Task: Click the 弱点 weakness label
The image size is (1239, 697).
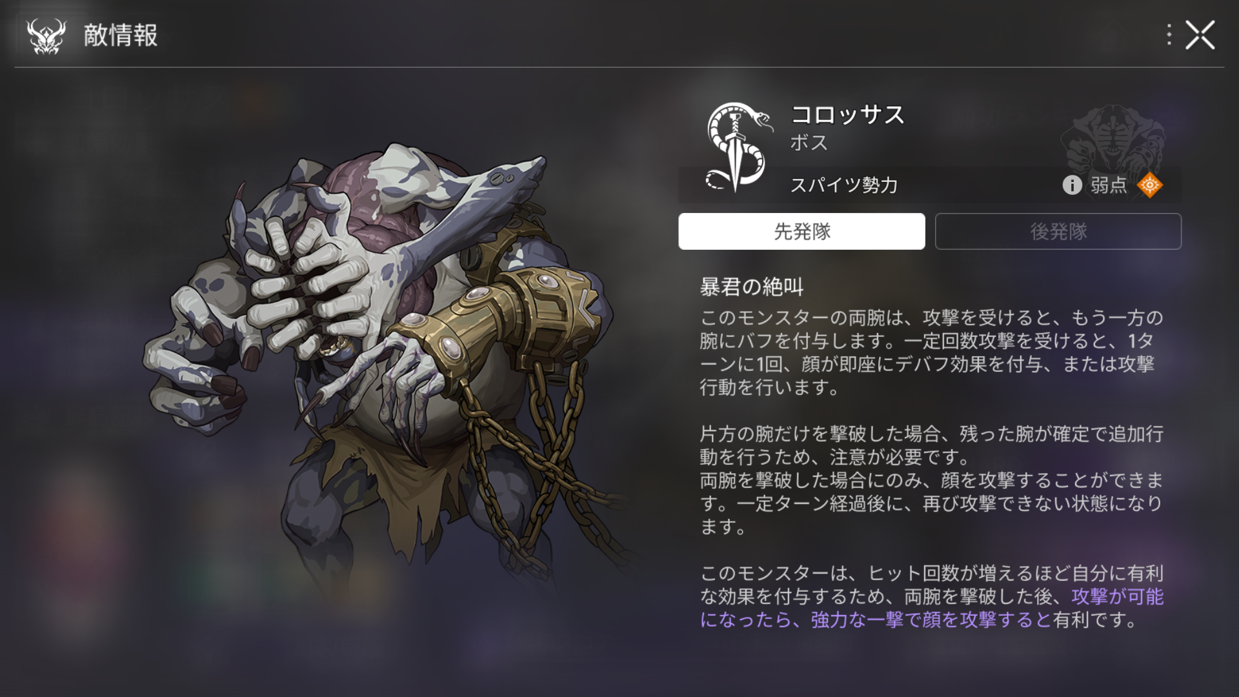Action: pos(1109,185)
